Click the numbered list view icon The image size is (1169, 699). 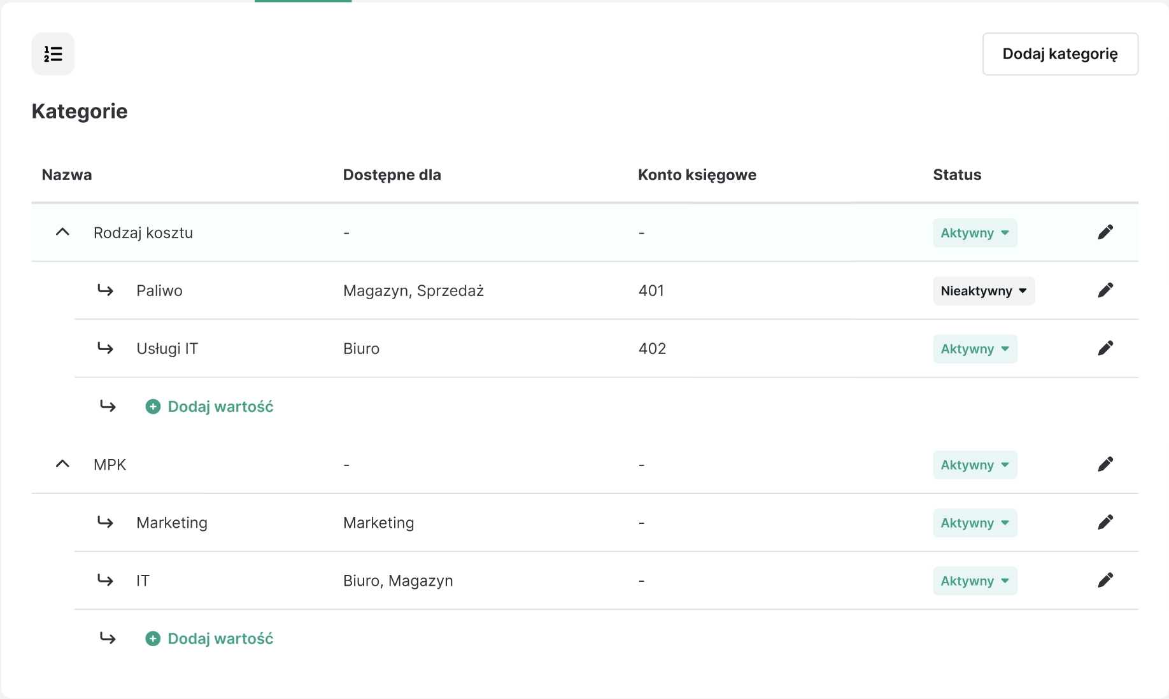pos(53,54)
